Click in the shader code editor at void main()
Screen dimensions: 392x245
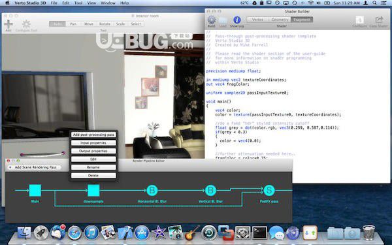(x=218, y=101)
